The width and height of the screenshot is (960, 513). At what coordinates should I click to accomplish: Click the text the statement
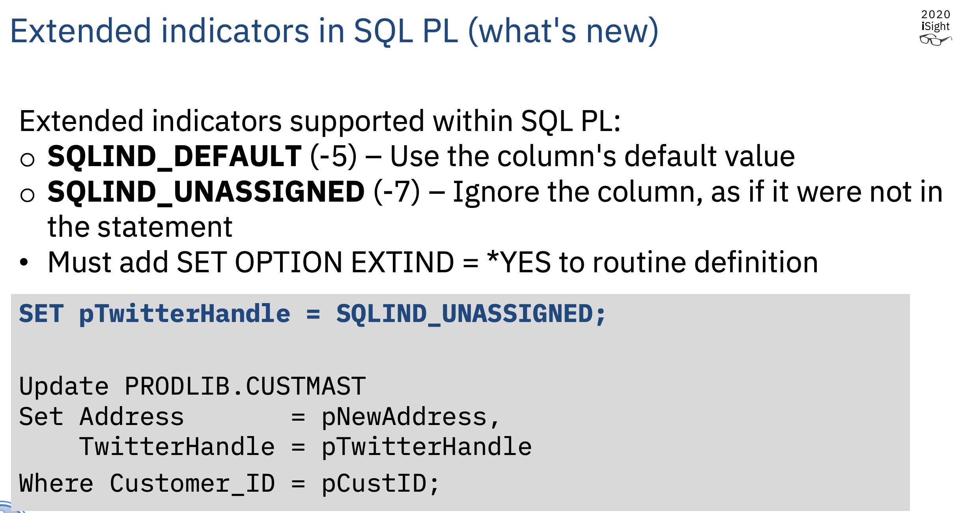point(140,227)
